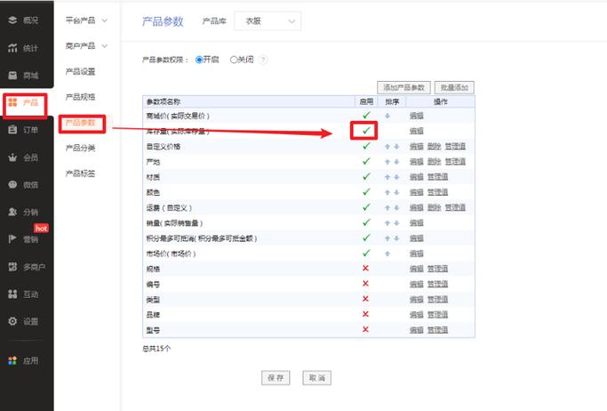Select the 产品 products sidebar icon
Screen dimensions: 607x411
tap(12, 102)
